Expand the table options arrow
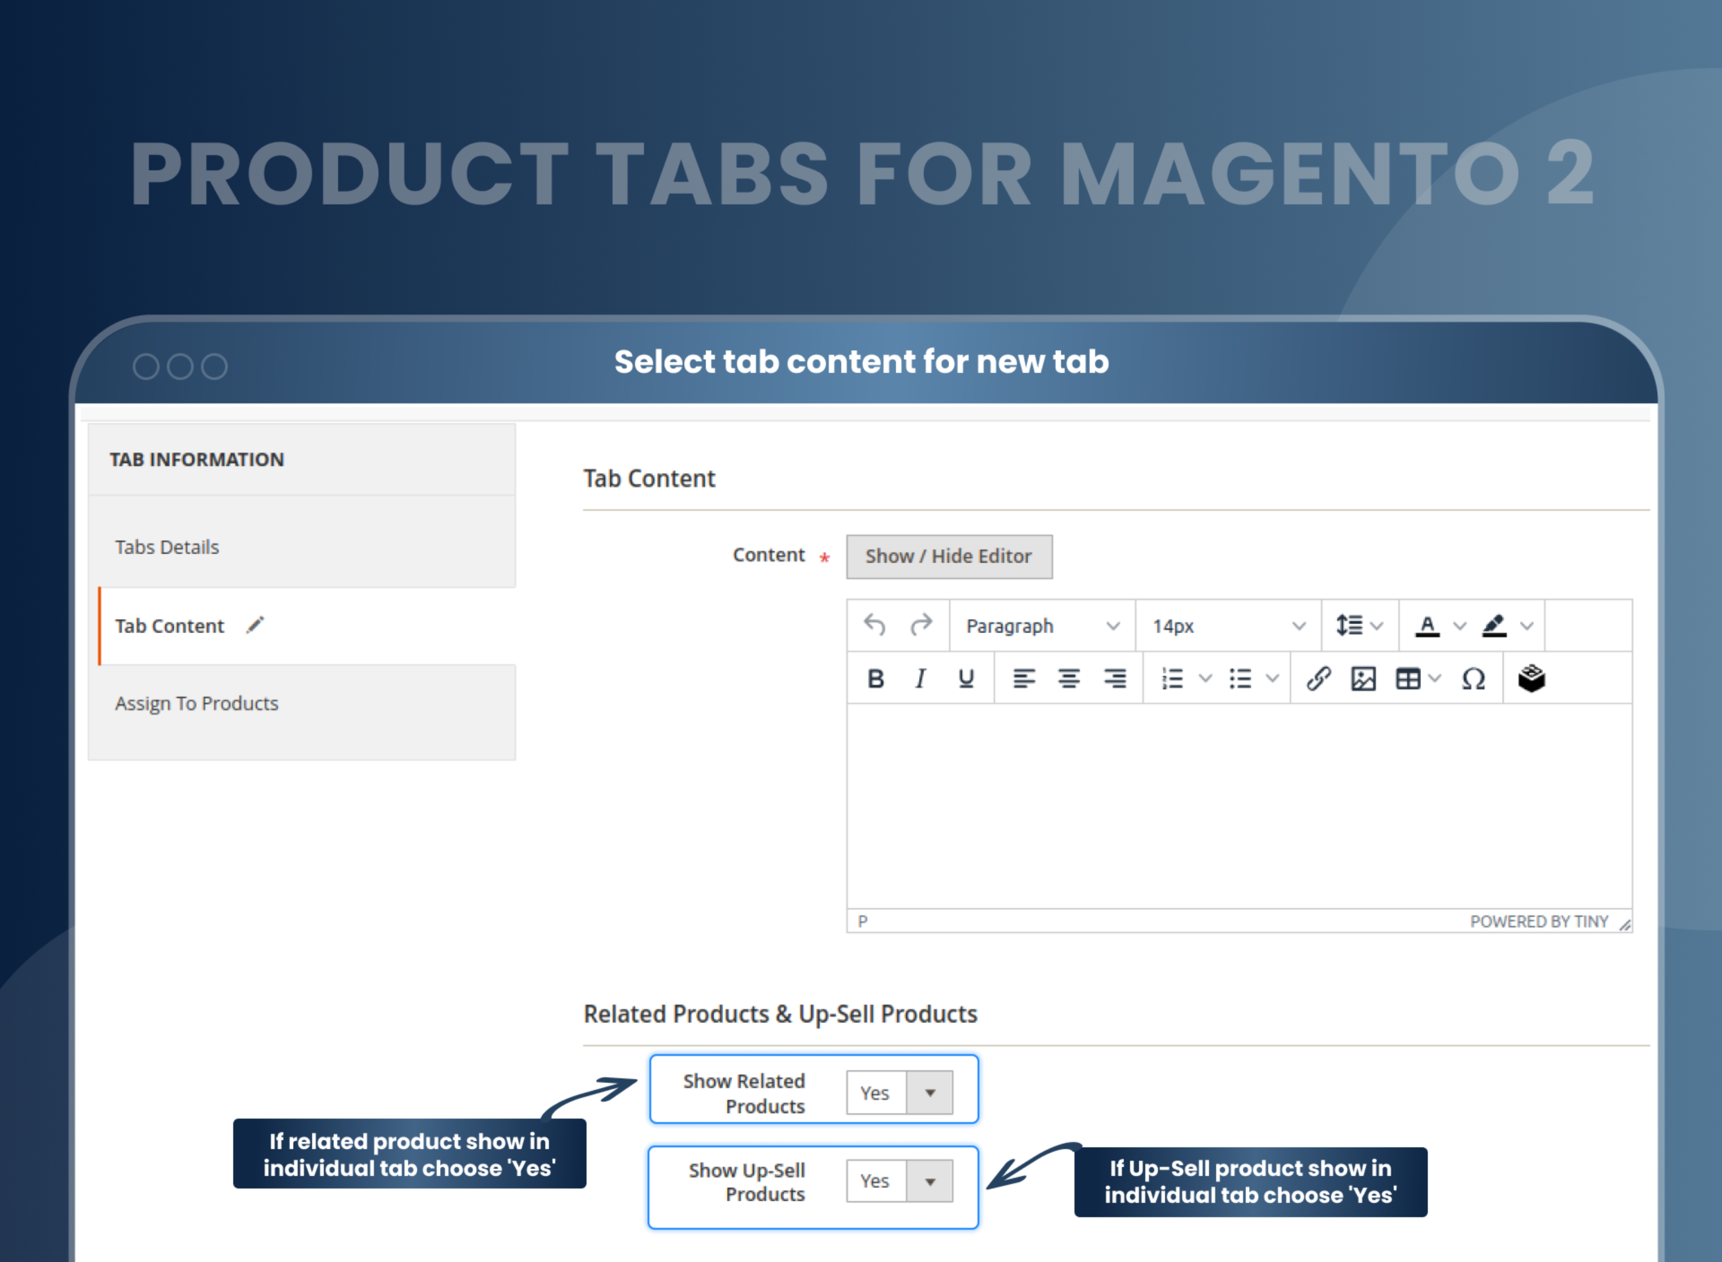The image size is (1722, 1262). 1435,679
